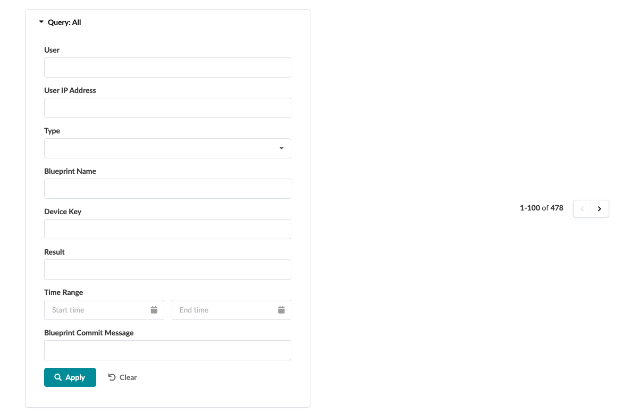Click the End time field
Image resolution: width=632 pixels, height=413 pixels.
coord(226,310)
